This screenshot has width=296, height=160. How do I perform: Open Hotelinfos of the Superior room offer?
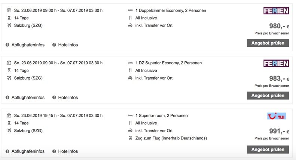tap(68, 151)
